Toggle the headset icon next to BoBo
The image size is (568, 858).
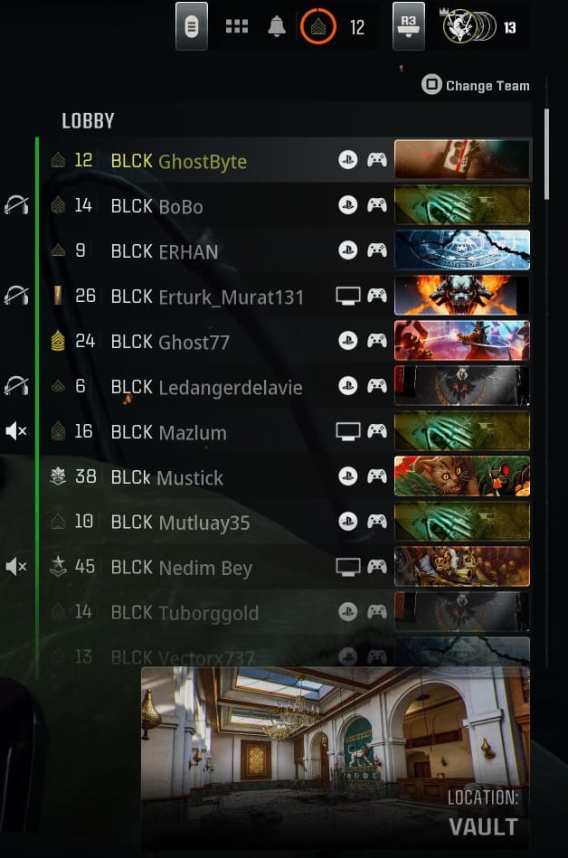point(16,205)
